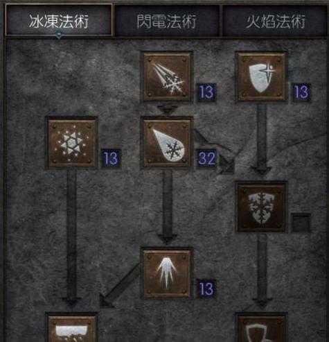The width and height of the screenshot is (329, 342).
Task: Click the level 13 badge beside Glacial Spike
Action: tap(207, 289)
